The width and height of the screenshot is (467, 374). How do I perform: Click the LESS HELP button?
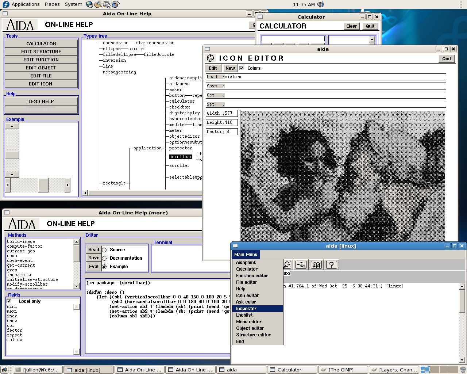41,101
